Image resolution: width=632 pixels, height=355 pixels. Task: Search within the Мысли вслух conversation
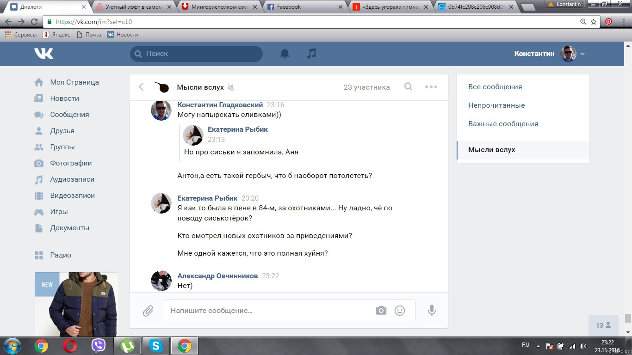(x=408, y=87)
